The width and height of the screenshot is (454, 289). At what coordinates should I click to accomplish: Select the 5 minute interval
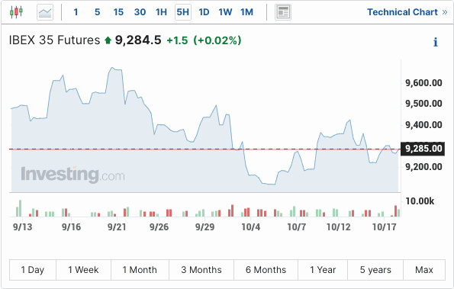pos(98,12)
